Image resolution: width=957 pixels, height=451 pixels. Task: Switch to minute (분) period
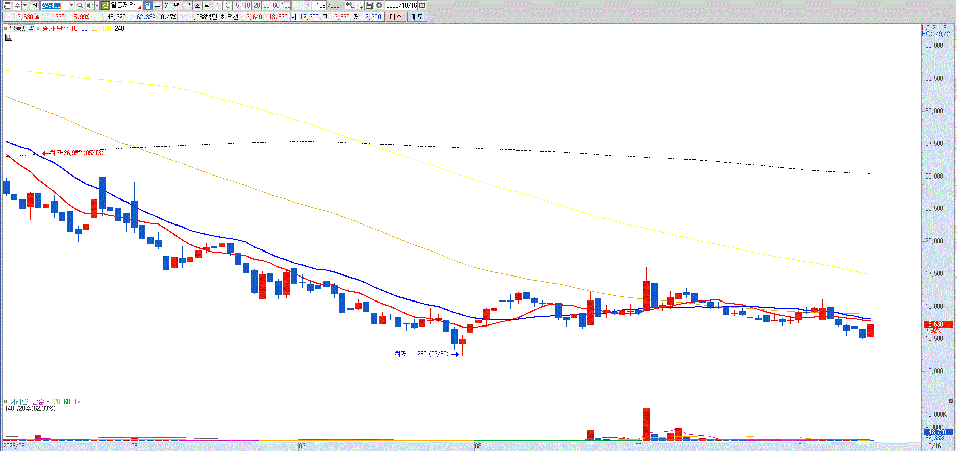pyautogui.click(x=187, y=5)
